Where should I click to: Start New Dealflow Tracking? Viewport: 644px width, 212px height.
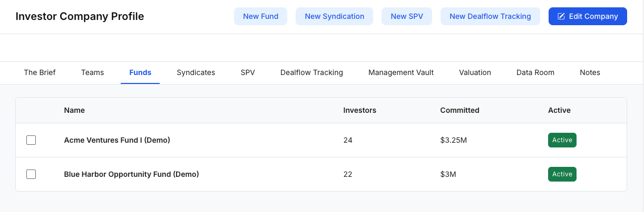[x=490, y=16]
